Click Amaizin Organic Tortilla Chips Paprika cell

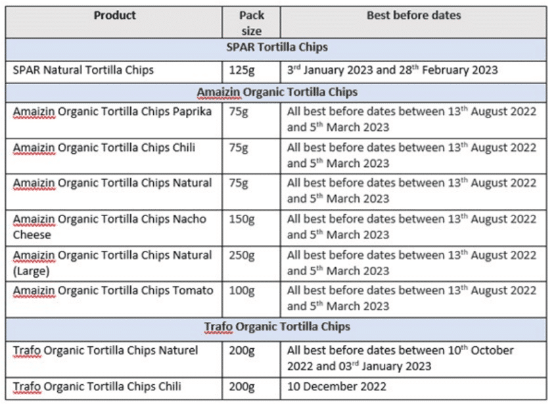click(114, 120)
